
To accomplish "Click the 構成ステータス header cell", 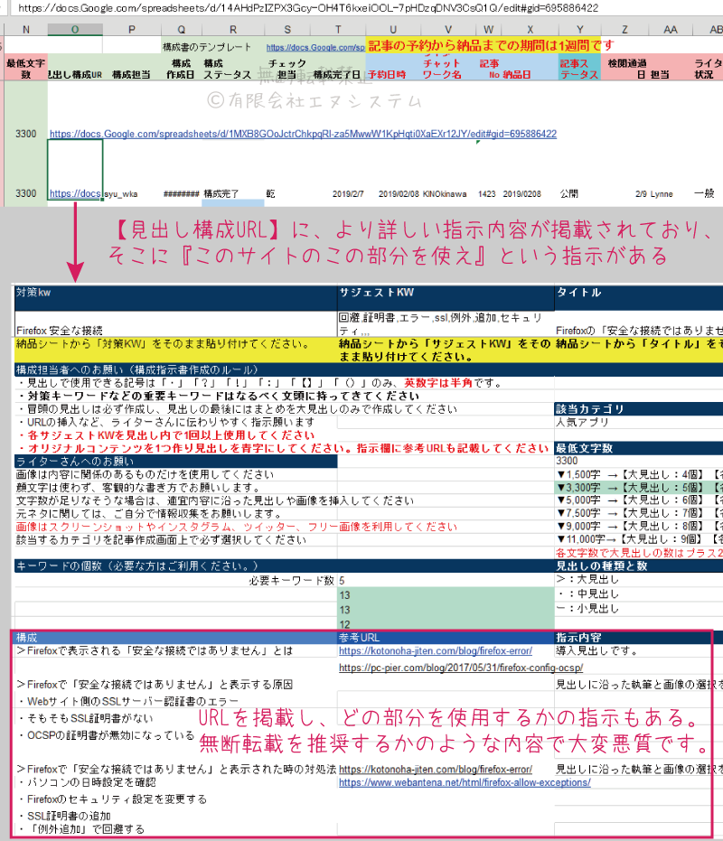I will [227, 69].
